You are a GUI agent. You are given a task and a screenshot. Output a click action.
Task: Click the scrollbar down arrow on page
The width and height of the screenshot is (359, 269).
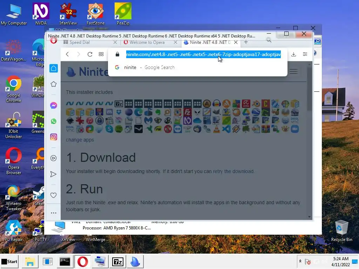309,216
